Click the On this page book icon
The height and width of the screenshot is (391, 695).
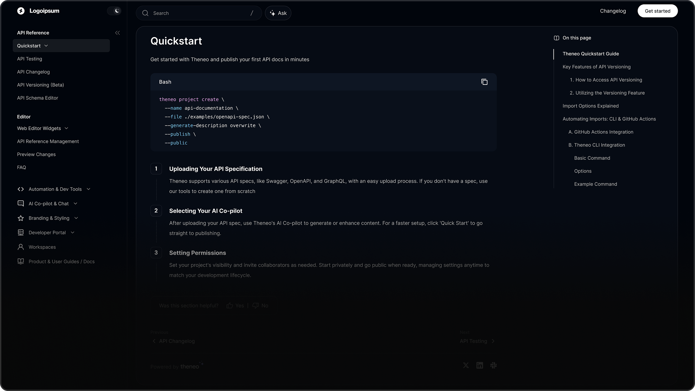tap(556, 38)
